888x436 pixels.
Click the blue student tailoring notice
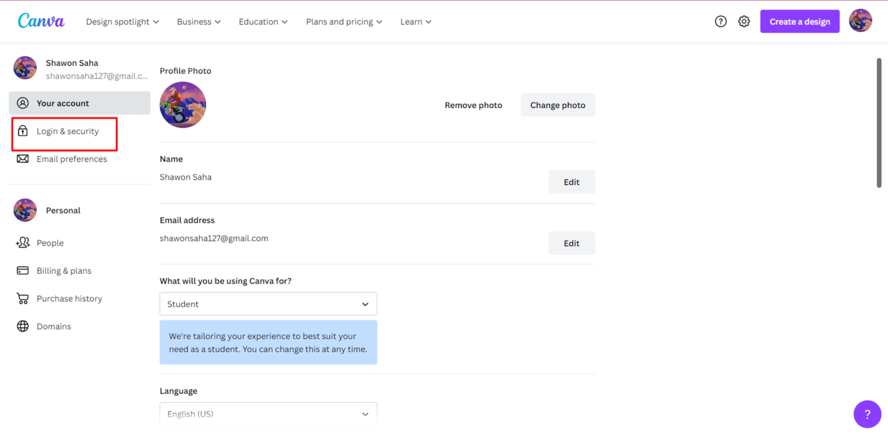point(268,342)
